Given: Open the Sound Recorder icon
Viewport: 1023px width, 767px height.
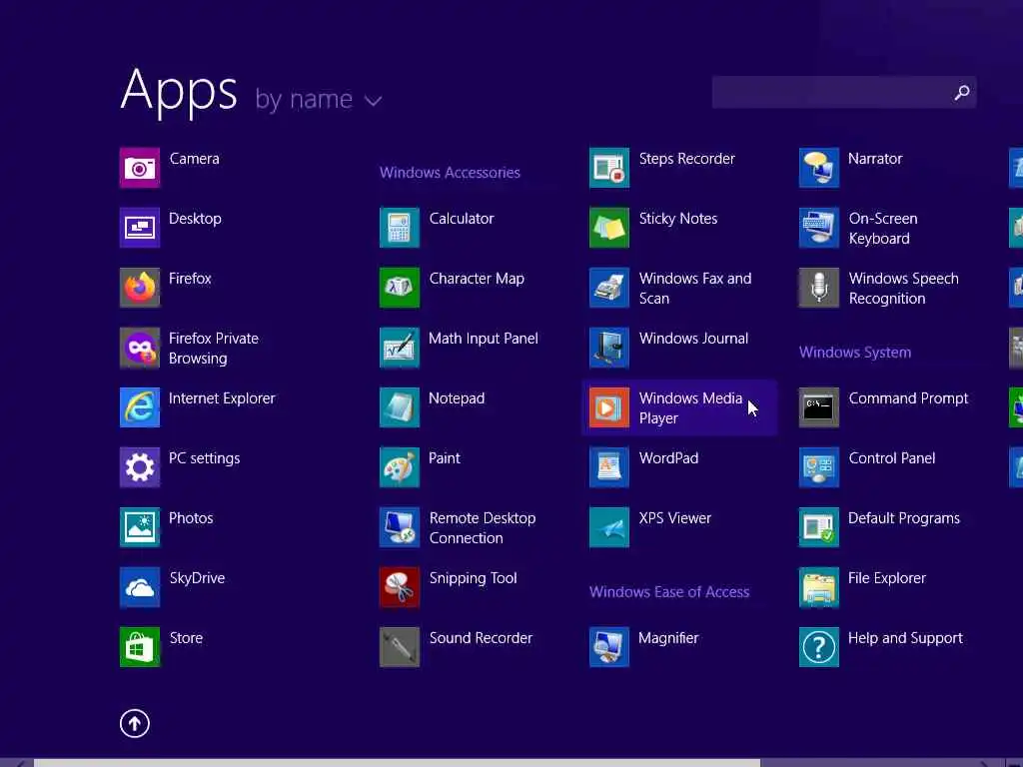Looking at the screenshot, I should point(400,647).
